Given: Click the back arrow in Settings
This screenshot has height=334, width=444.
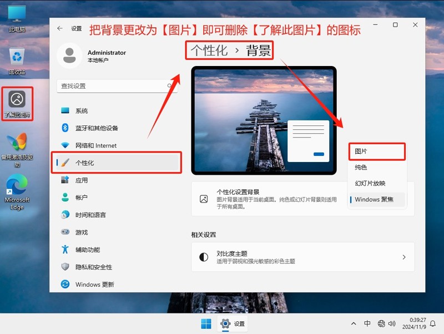Looking at the screenshot, I should [x=60, y=28].
